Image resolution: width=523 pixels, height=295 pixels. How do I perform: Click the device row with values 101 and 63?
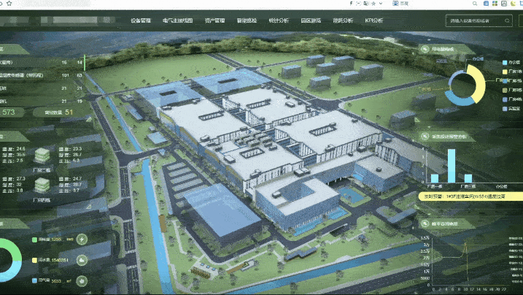[42, 75]
